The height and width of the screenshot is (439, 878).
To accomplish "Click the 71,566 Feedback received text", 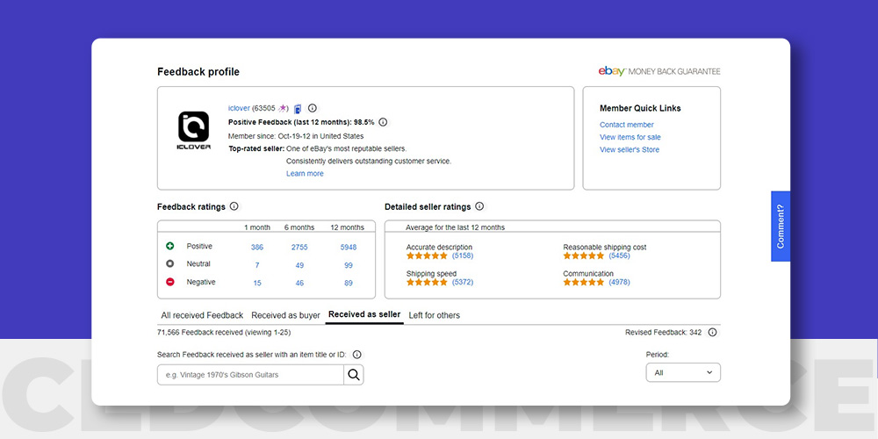I will [224, 333].
